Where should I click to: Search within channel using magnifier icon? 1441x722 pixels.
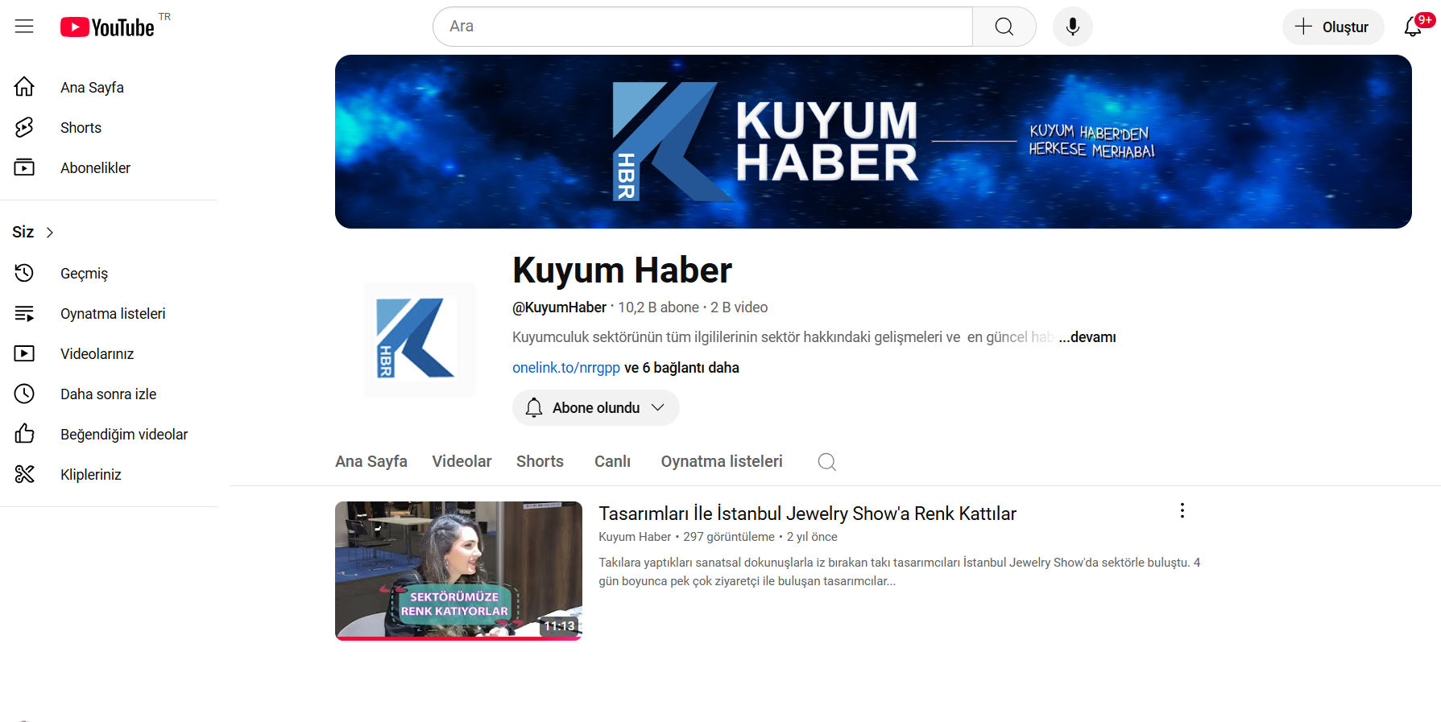pyautogui.click(x=826, y=461)
